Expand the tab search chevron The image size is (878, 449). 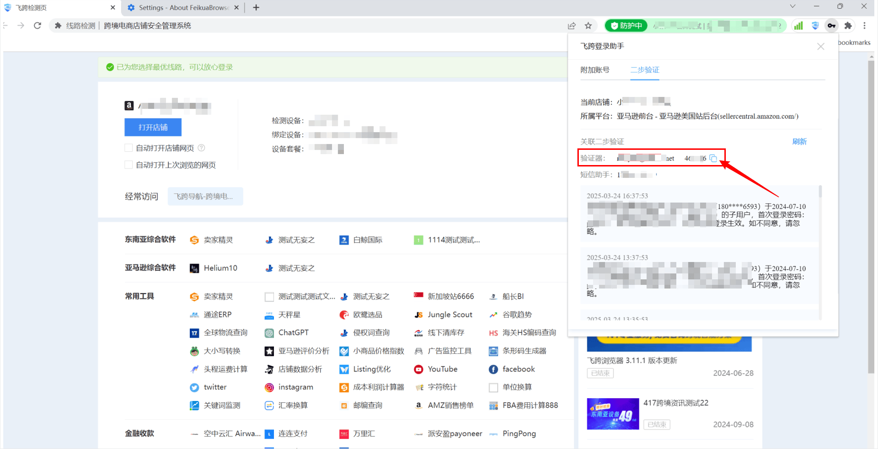(792, 7)
